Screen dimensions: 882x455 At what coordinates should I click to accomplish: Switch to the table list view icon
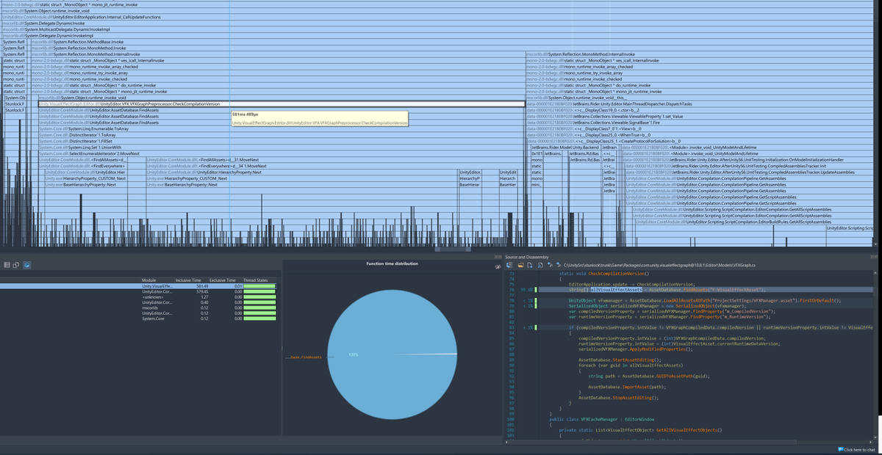pyautogui.click(x=7, y=265)
